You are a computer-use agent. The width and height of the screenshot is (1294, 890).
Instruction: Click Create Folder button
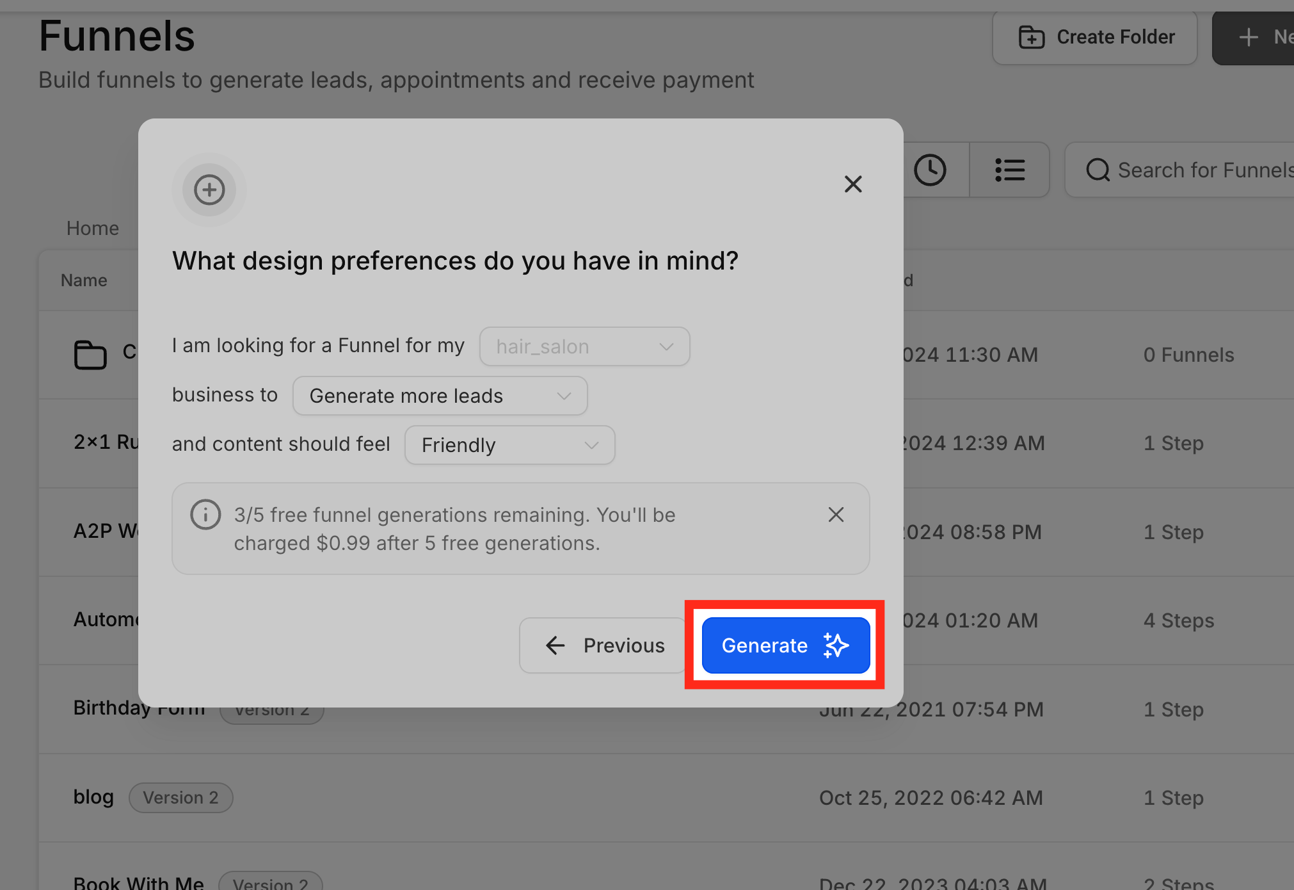(1095, 37)
